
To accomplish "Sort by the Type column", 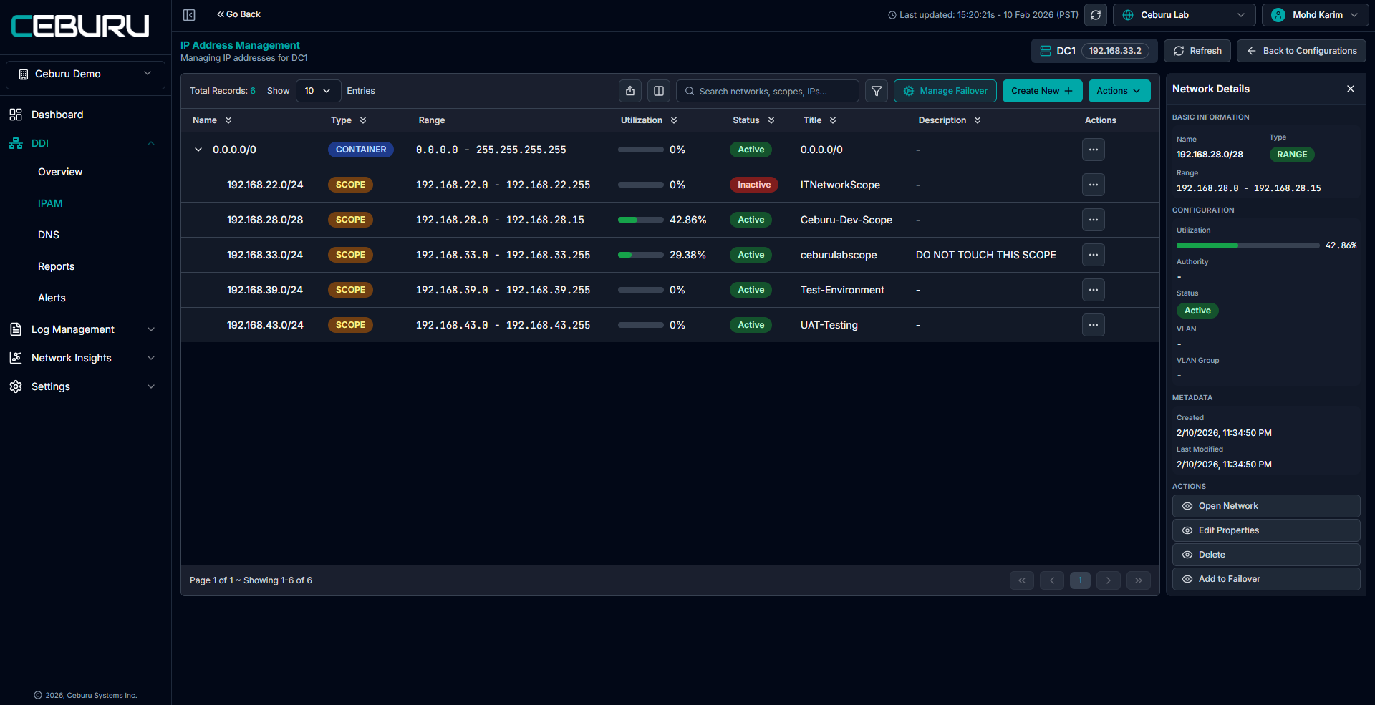I will pos(363,120).
